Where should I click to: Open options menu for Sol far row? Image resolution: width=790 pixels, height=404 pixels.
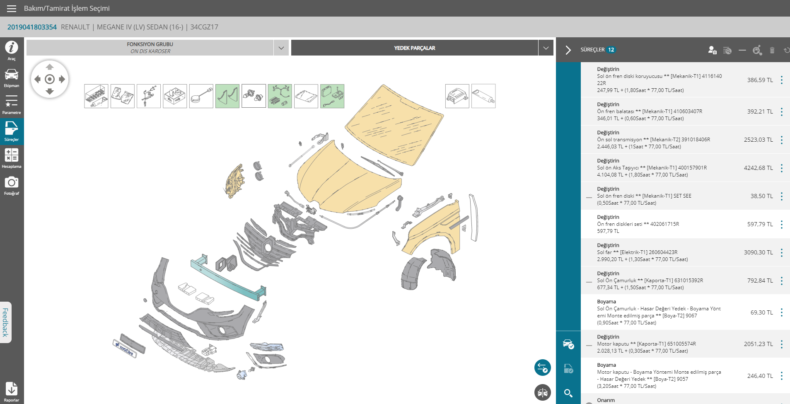pos(781,252)
